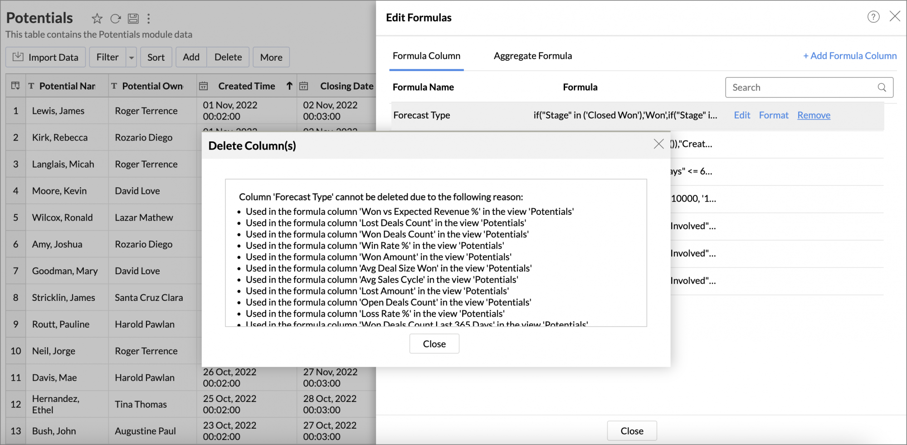Image resolution: width=907 pixels, height=445 pixels.
Task: Open the Filter dropdown arrow
Action: pyautogui.click(x=131, y=57)
